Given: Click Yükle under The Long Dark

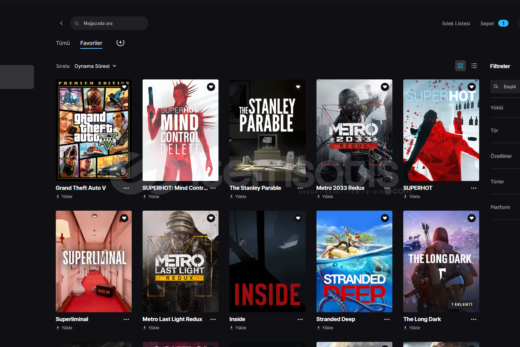Looking at the screenshot, I should pos(412,328).
